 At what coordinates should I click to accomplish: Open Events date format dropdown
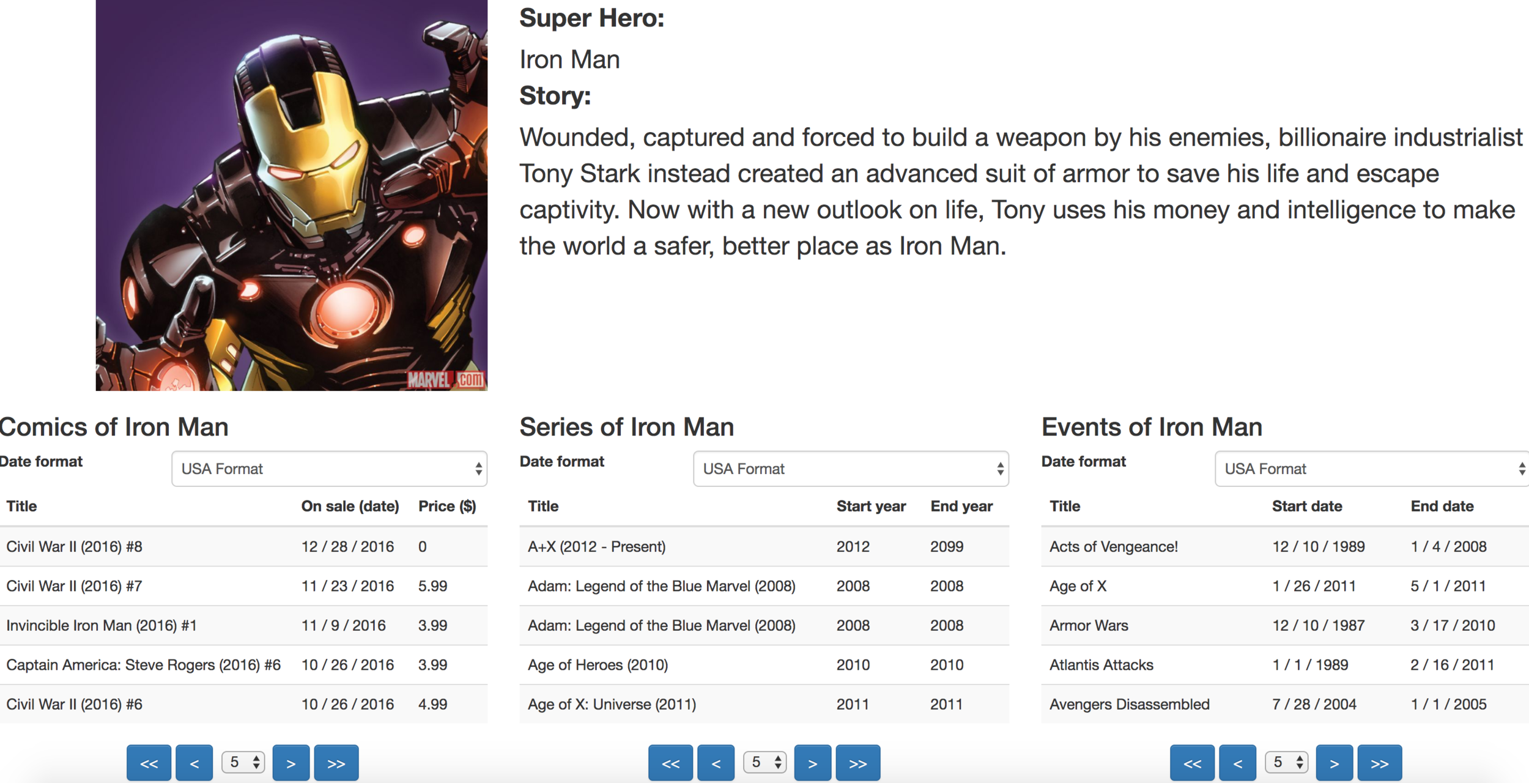point(1371,469)
